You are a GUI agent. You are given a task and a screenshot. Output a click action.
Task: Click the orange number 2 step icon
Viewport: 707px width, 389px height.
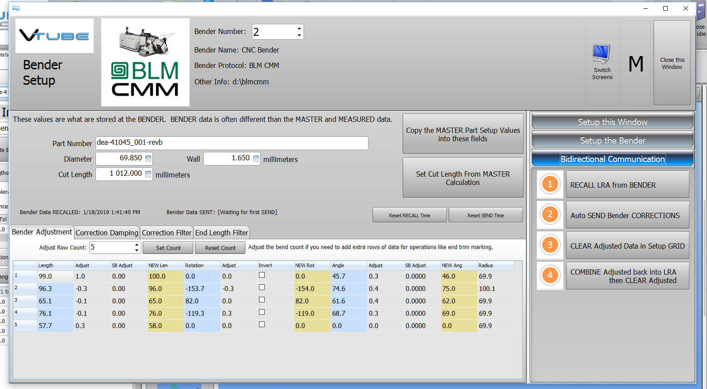point(550,215)
